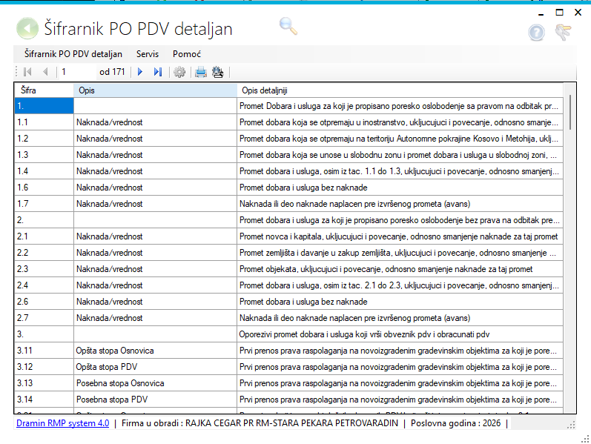
Task: Click 'Opšta stopa PDV' in row 3.12
Action: point(107,367)
